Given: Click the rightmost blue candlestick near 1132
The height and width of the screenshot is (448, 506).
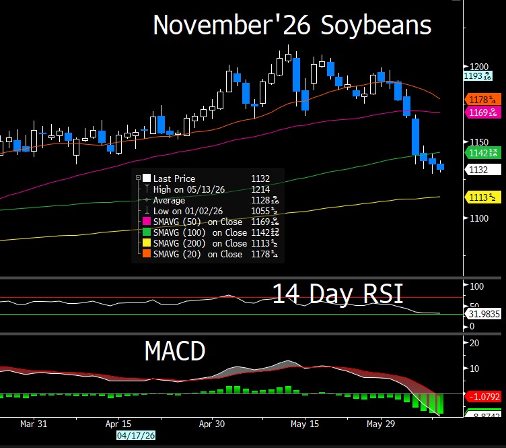Looking at the screenshot, I should [x=441, y=166].
